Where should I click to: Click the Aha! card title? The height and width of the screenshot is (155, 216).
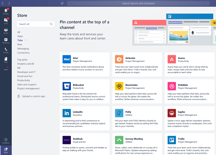point(75,58)
